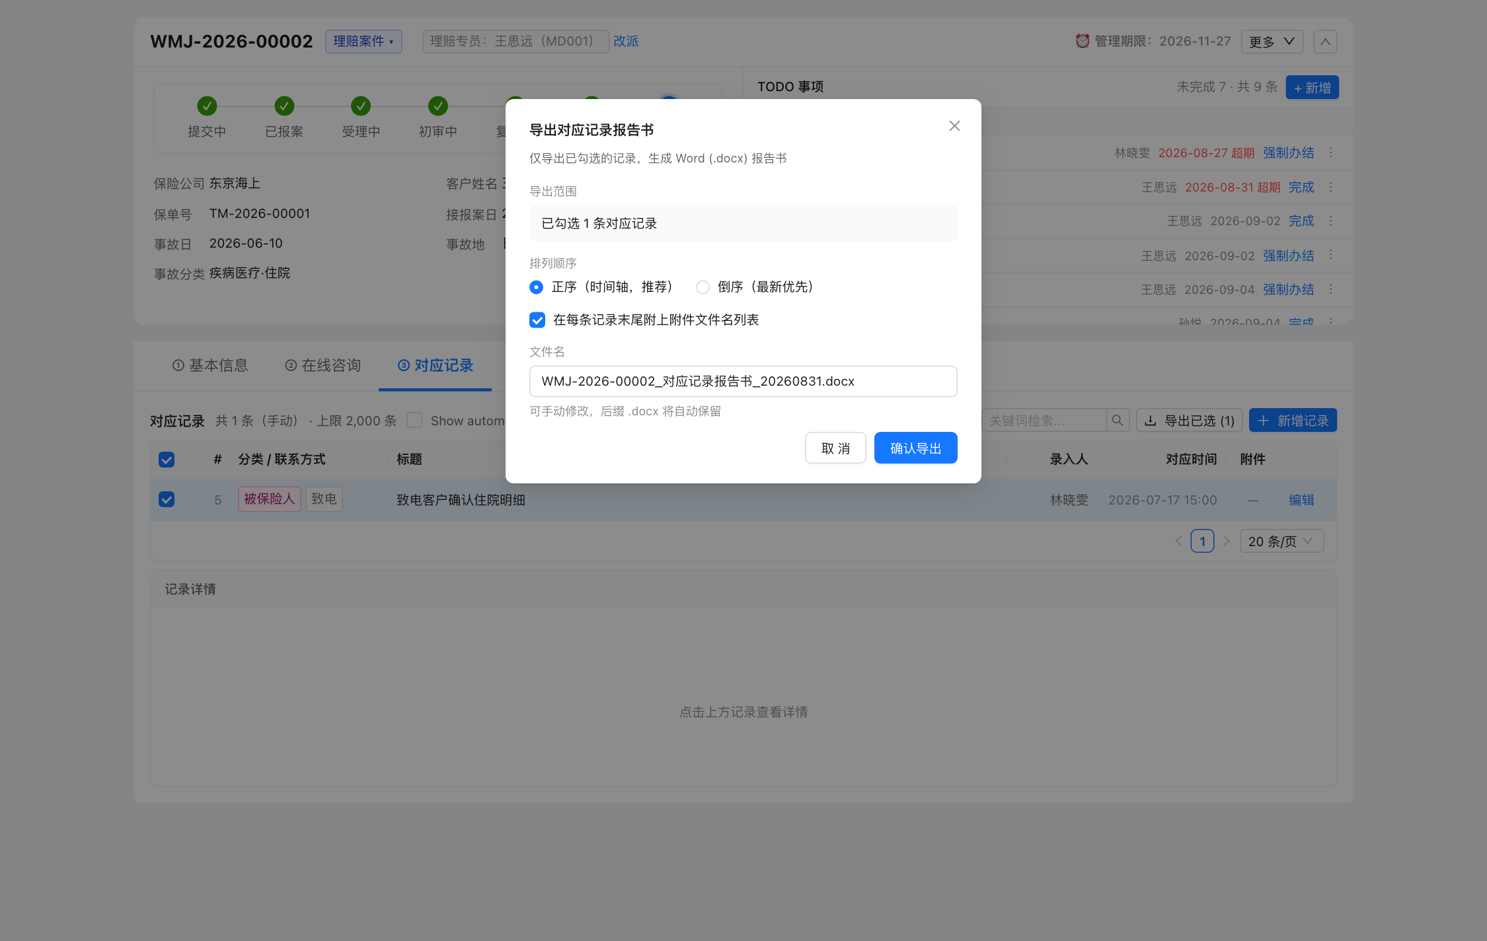This screenshot has width=1487, height=941.
Task: Click 编辑 link for record 5
Action: click(x=1301, y=501)
